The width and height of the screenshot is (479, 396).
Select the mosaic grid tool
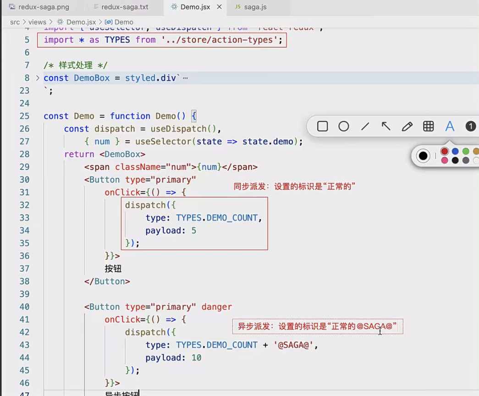tap(429, 126)
